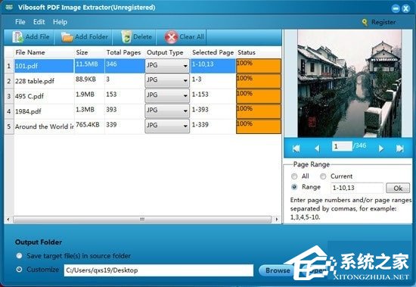Click the page number field showing 1
Screen dimensions: 416x287
click(x=342, y=146)
